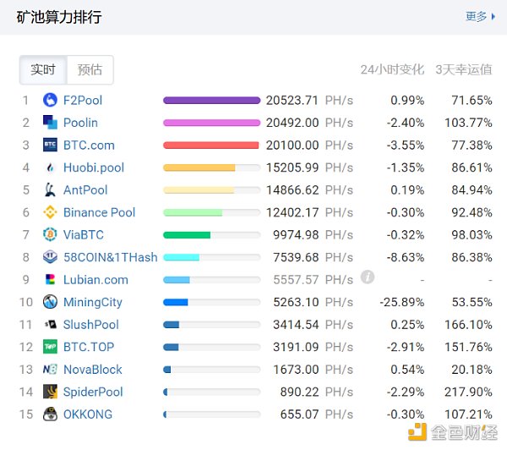Image resolution: width=507 pixels, height=450 pixels.
Task: Open the Lubian.com link
Action: (x=95, y=280)
